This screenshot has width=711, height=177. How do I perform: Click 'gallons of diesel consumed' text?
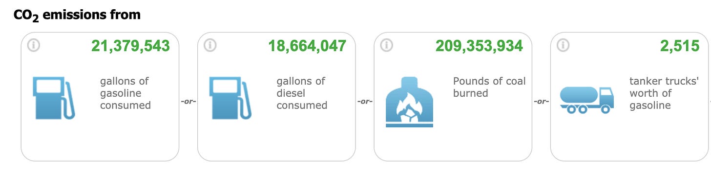tap(302, 93)
